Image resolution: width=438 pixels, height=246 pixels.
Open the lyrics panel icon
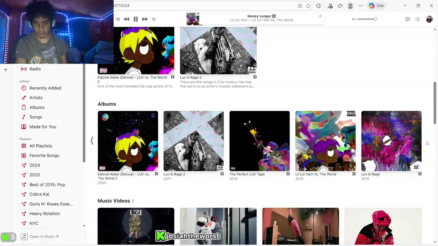[x=408, y=19]
